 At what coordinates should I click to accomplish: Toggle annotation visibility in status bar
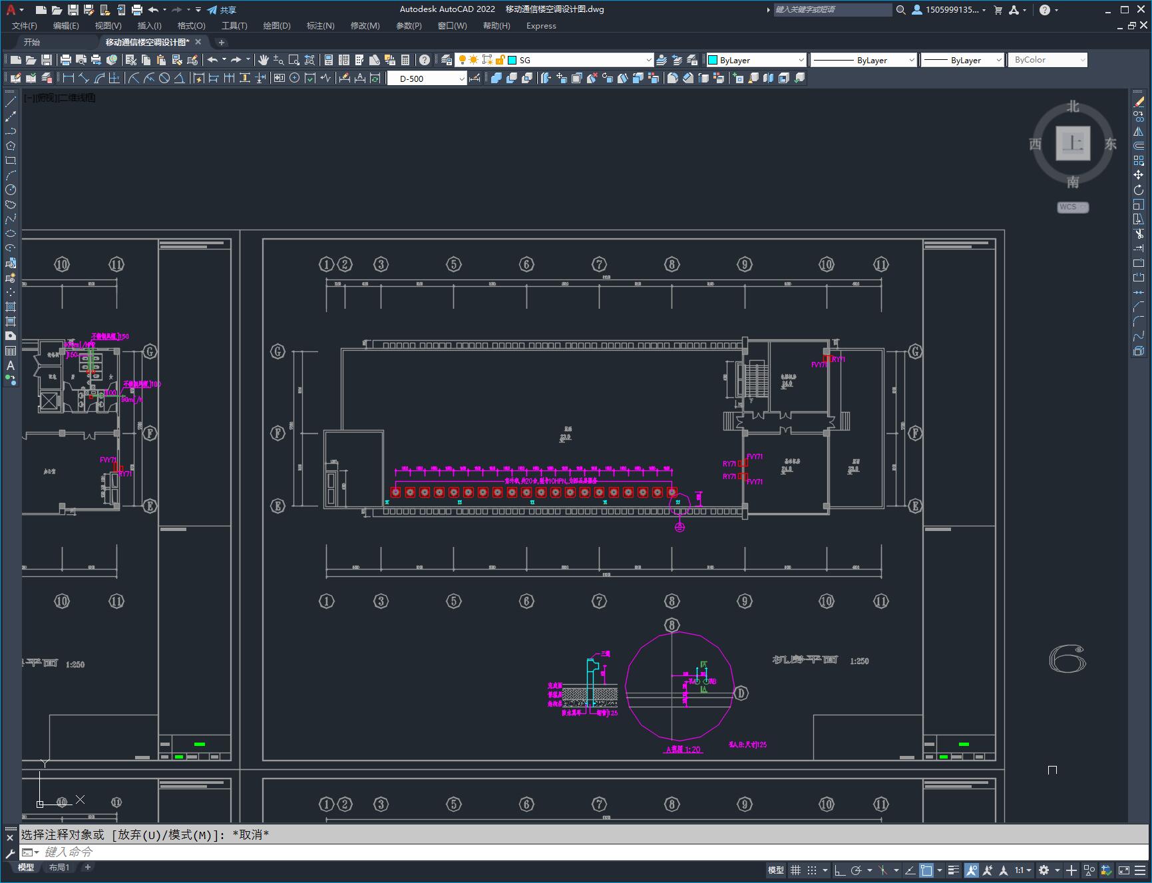click(972, 870)
